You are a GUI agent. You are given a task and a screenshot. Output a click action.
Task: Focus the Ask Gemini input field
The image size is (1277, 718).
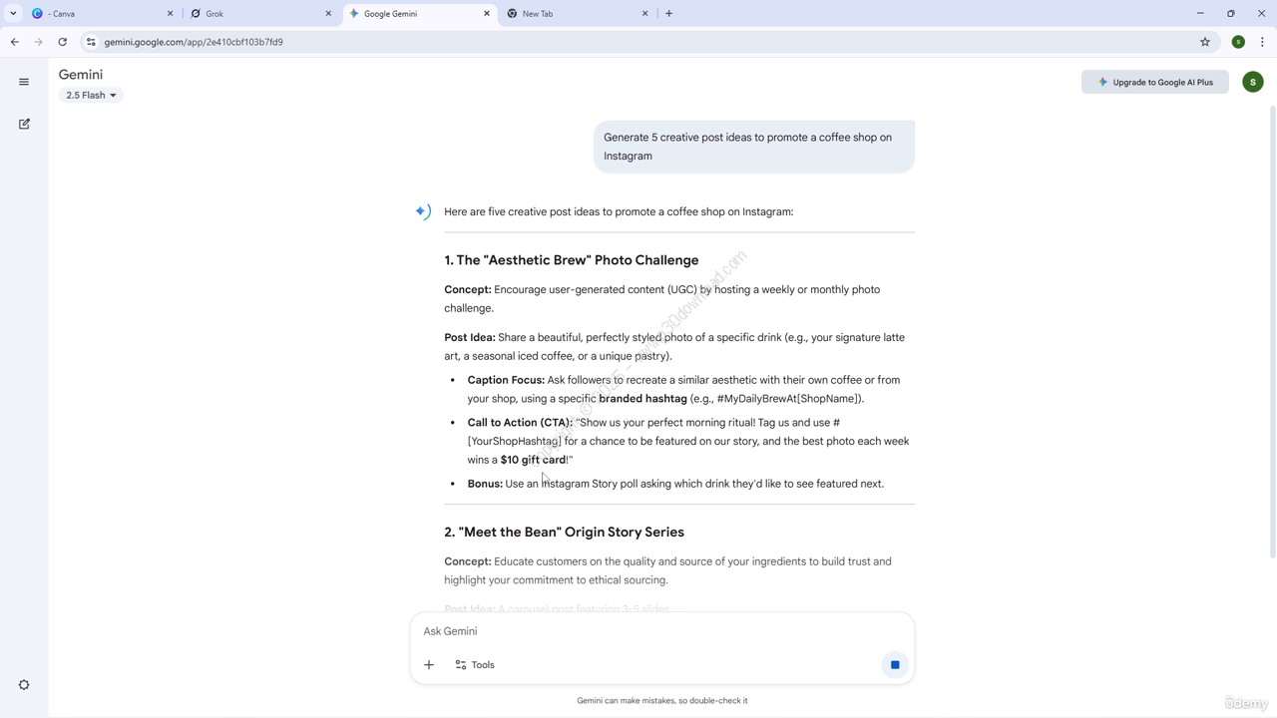[648, 631]
